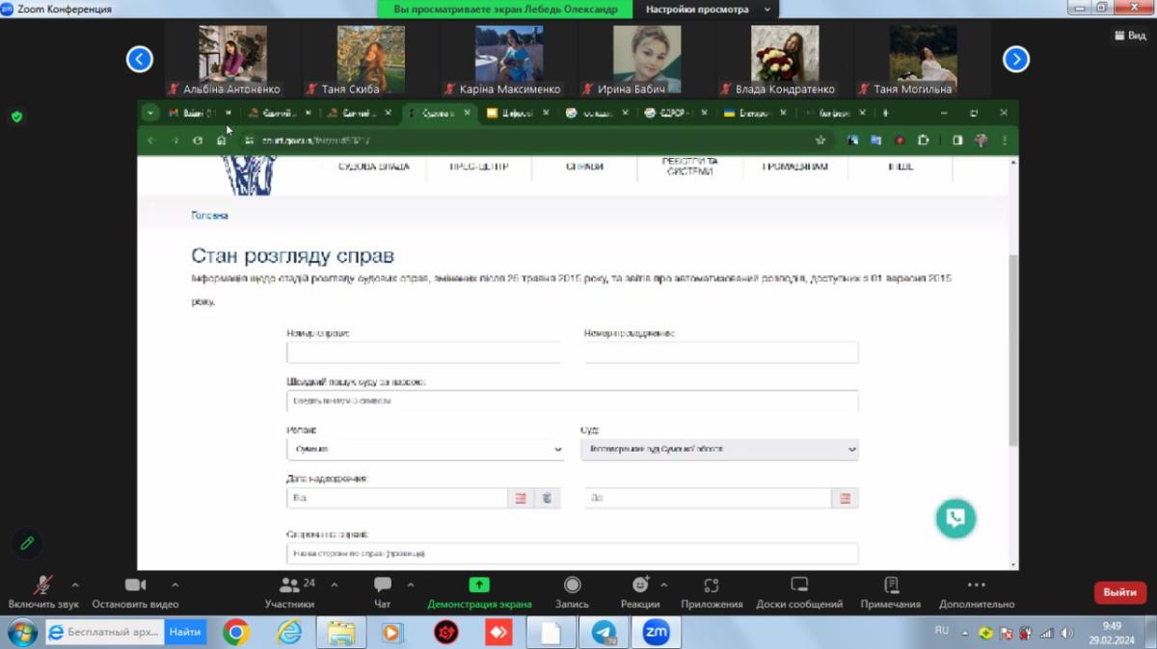
Task: Open Доски сообщений whiteboards
Action: click(x=798, y=591)
